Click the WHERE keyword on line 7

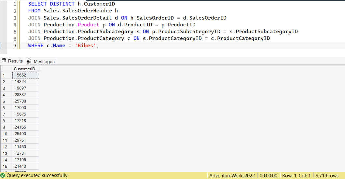(36, 46)
